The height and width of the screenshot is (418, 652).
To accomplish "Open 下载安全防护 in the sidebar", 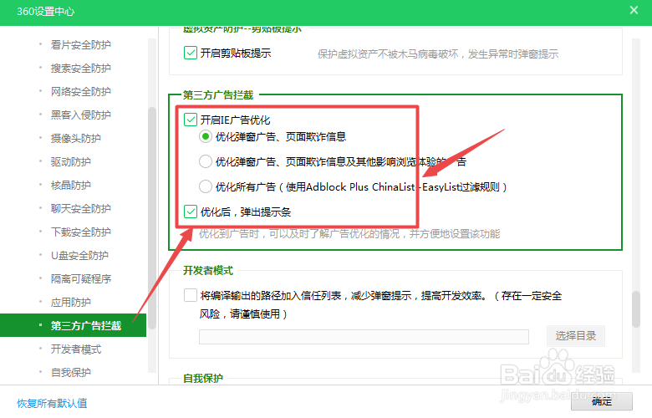I will click(x=81, y=232).
